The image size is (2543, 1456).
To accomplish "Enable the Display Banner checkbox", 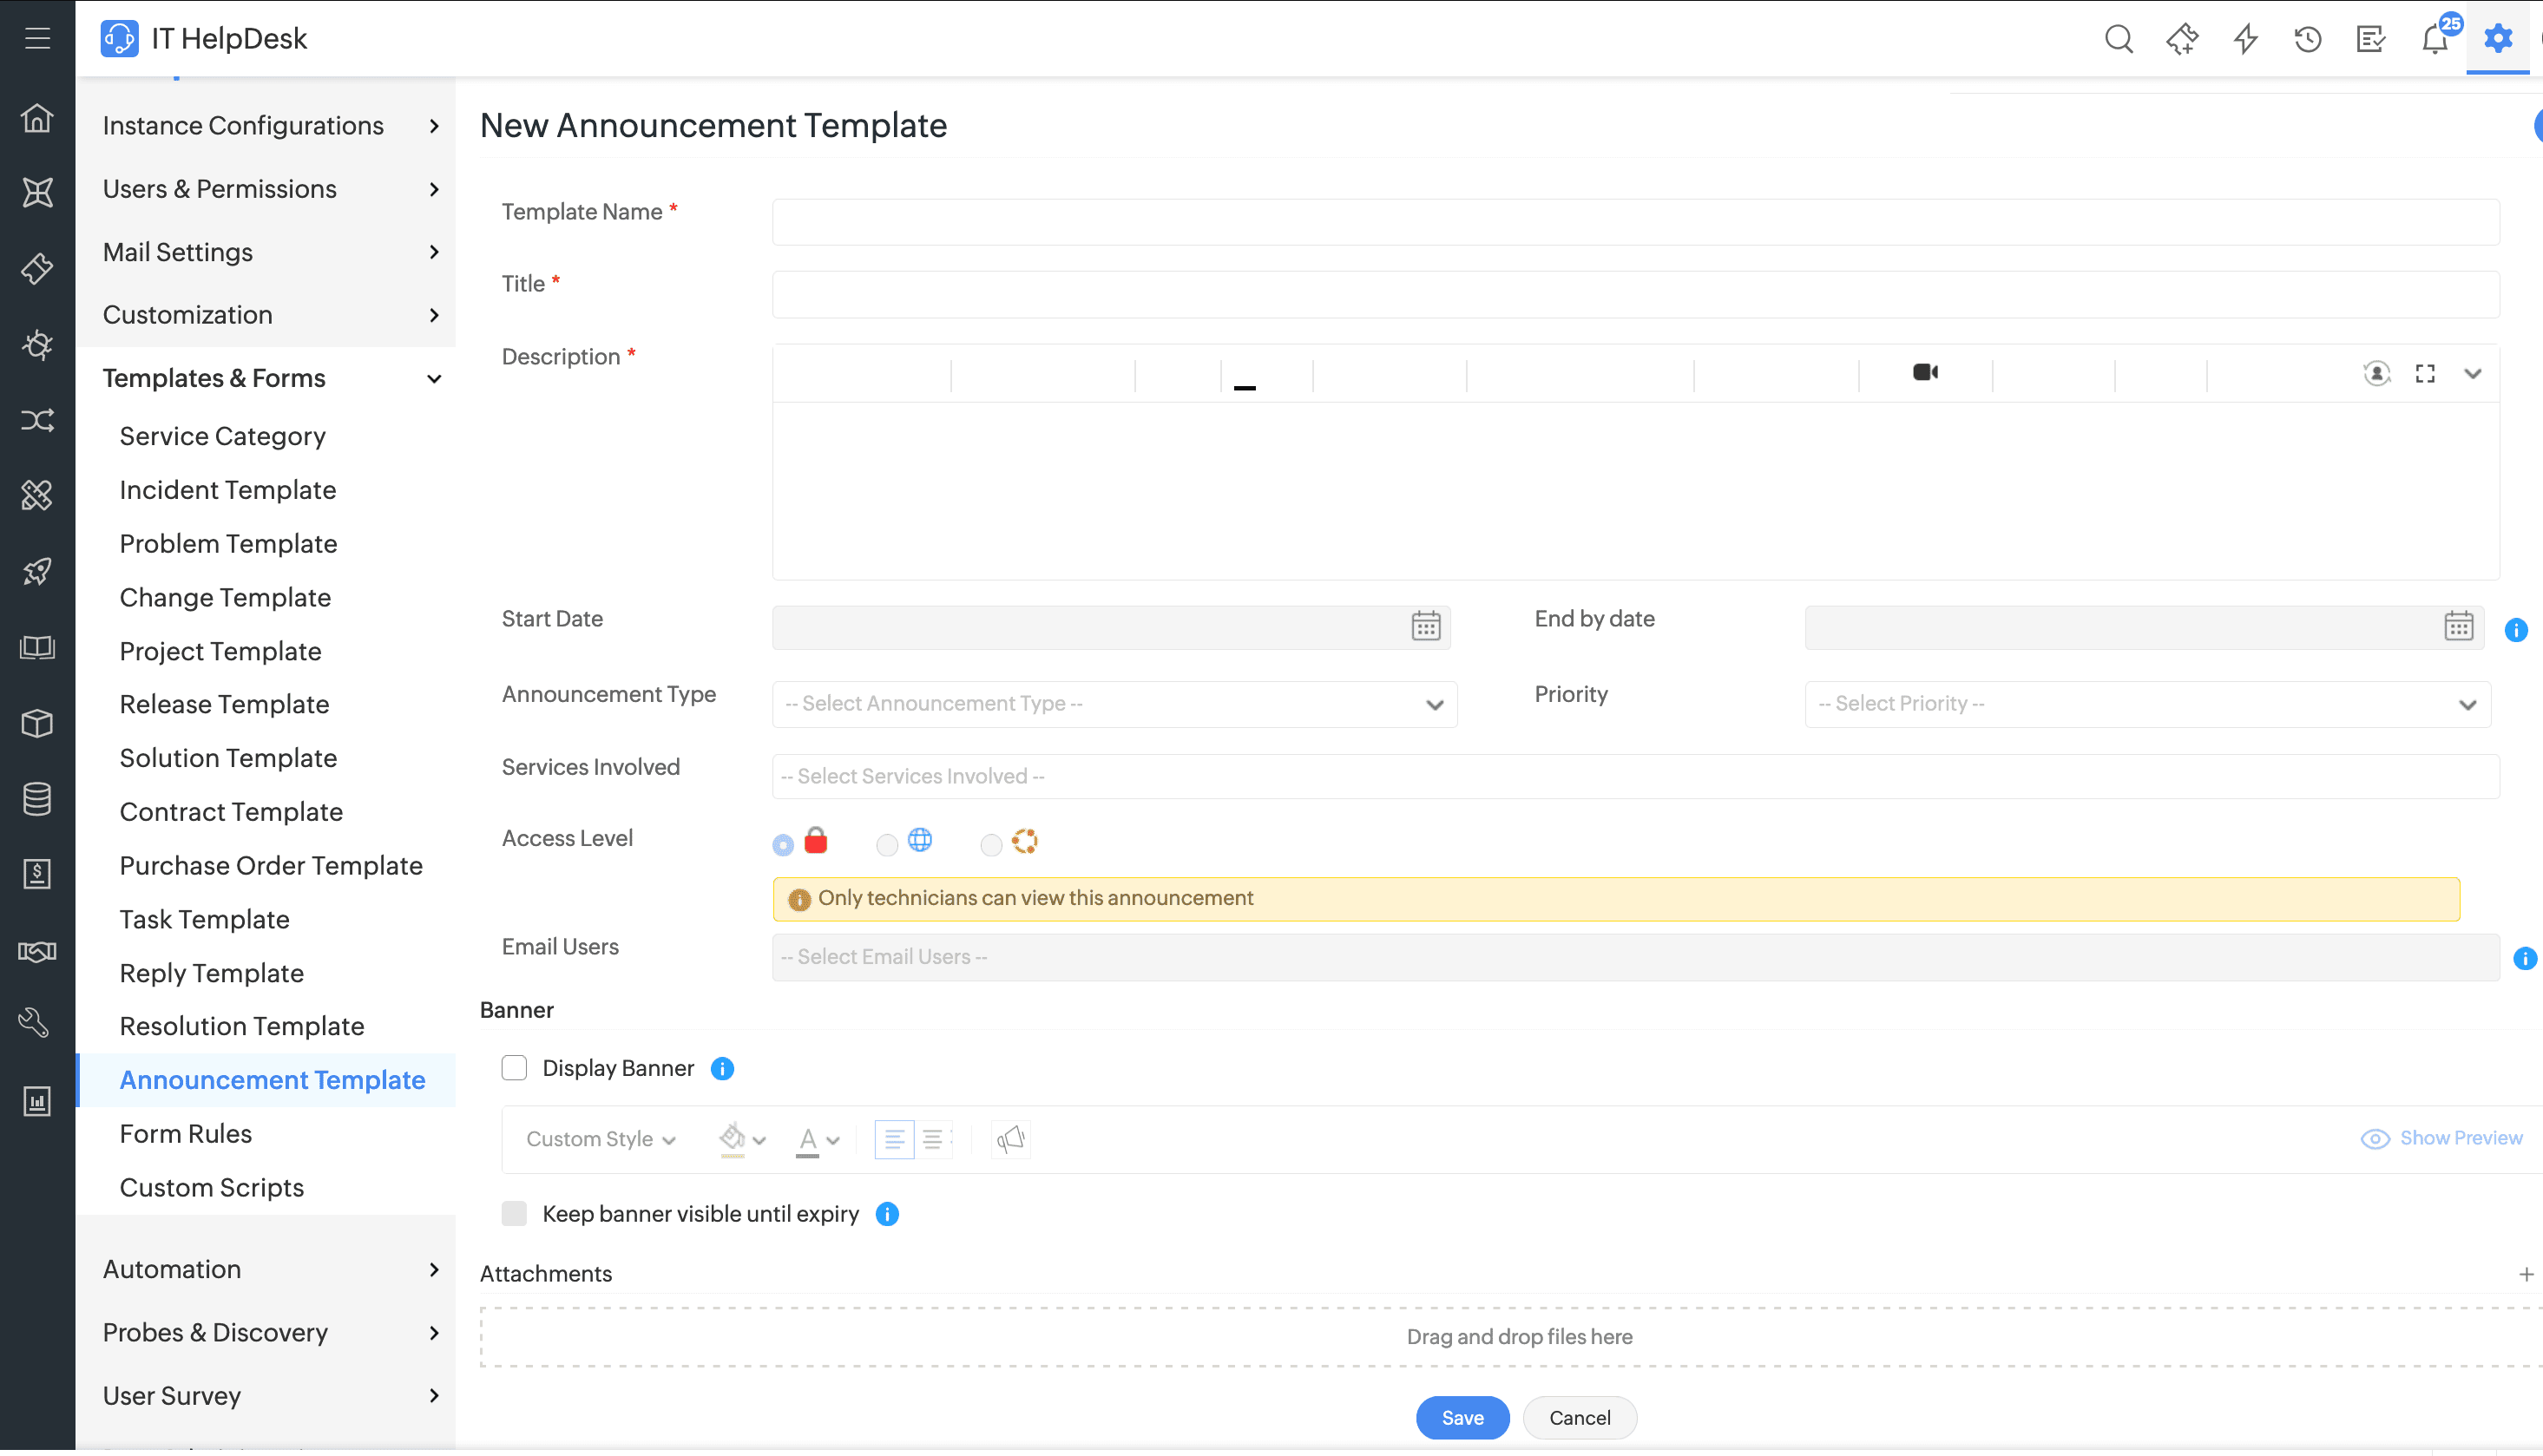I will coord(514,1067).
